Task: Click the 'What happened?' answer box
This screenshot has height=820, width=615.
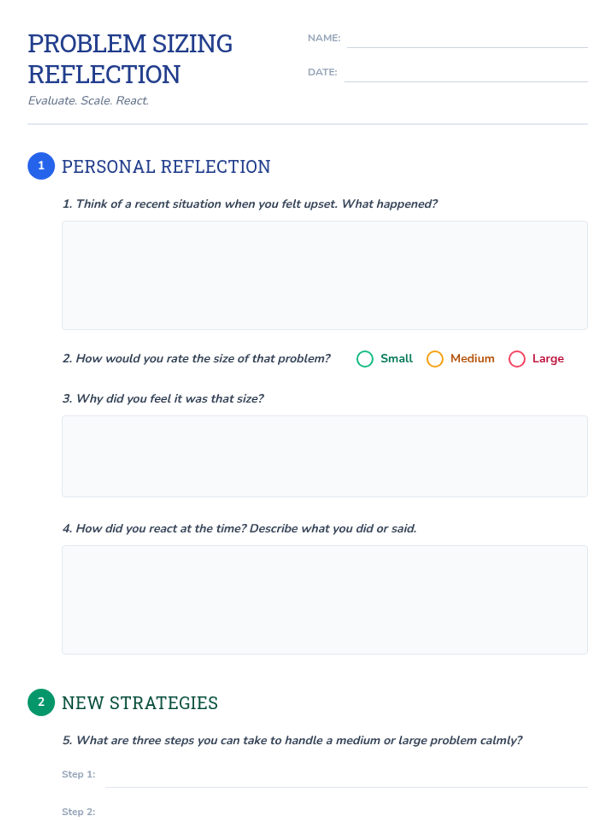Action: [x=324, y=275]
